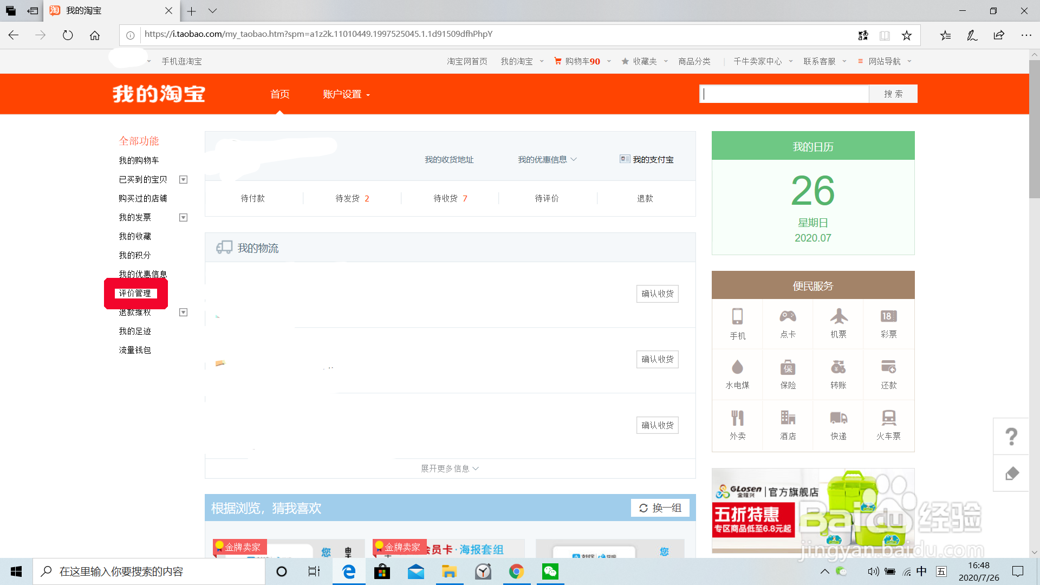This screenshot has height=585, width=1040.
Task: Open the reading view book icon
Action: pyautogui.click(x=885, y=35)
